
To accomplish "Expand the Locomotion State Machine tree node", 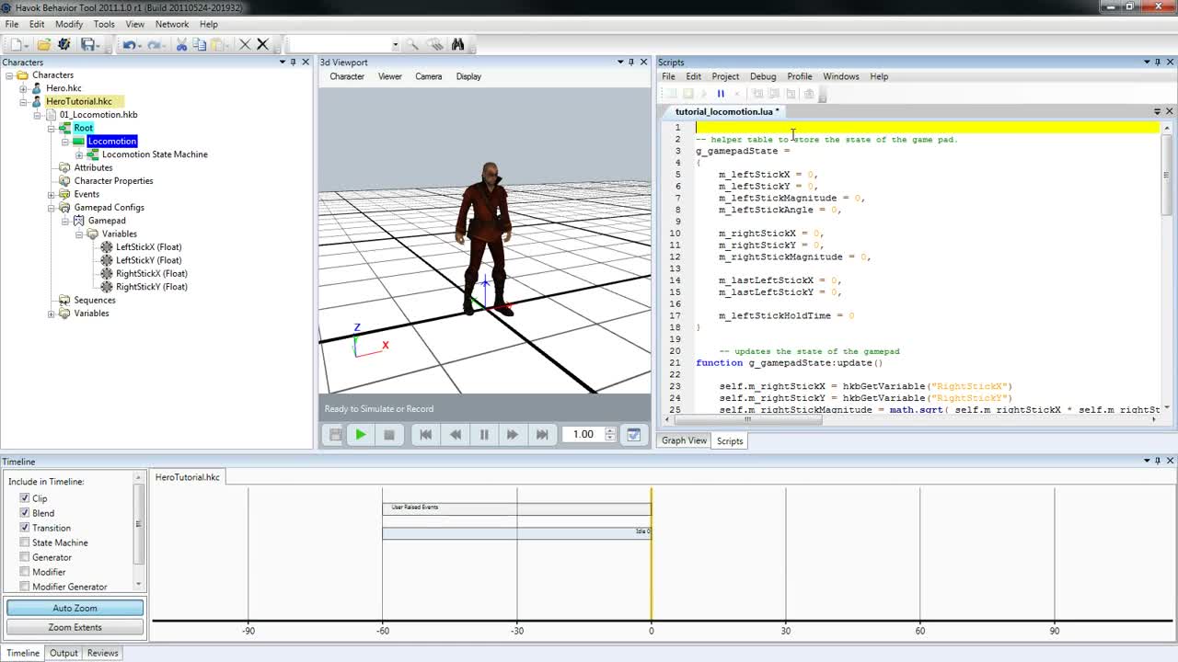I will [80, 154].
